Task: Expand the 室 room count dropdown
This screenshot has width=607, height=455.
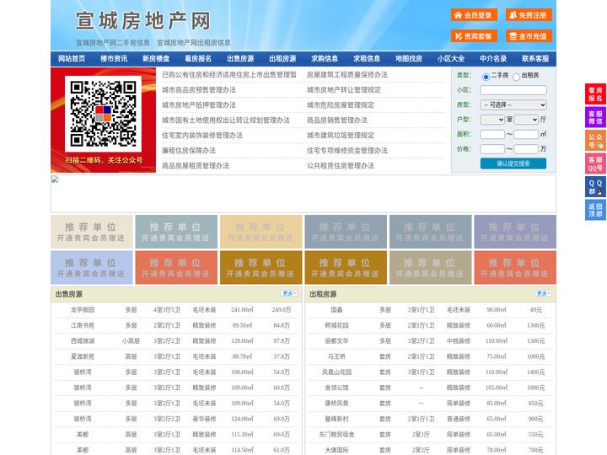Action: coord(492,120)
